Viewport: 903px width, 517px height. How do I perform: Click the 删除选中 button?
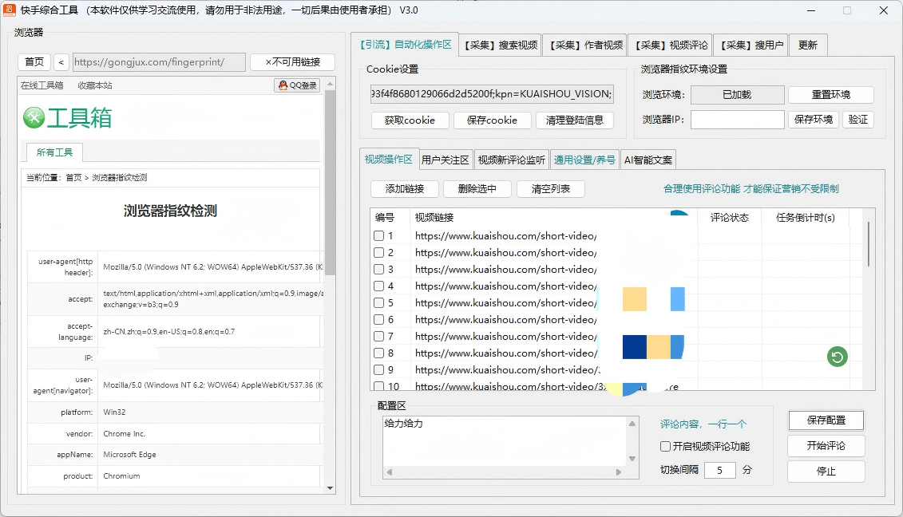click(x=477, y=189)
